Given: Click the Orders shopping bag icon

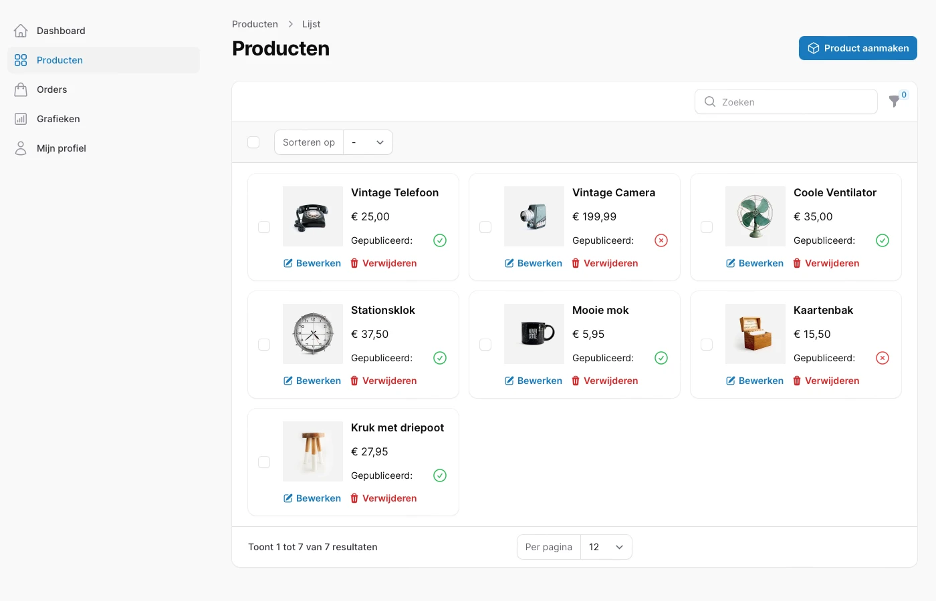Looking at the screenshot, I should pos(21,89).
